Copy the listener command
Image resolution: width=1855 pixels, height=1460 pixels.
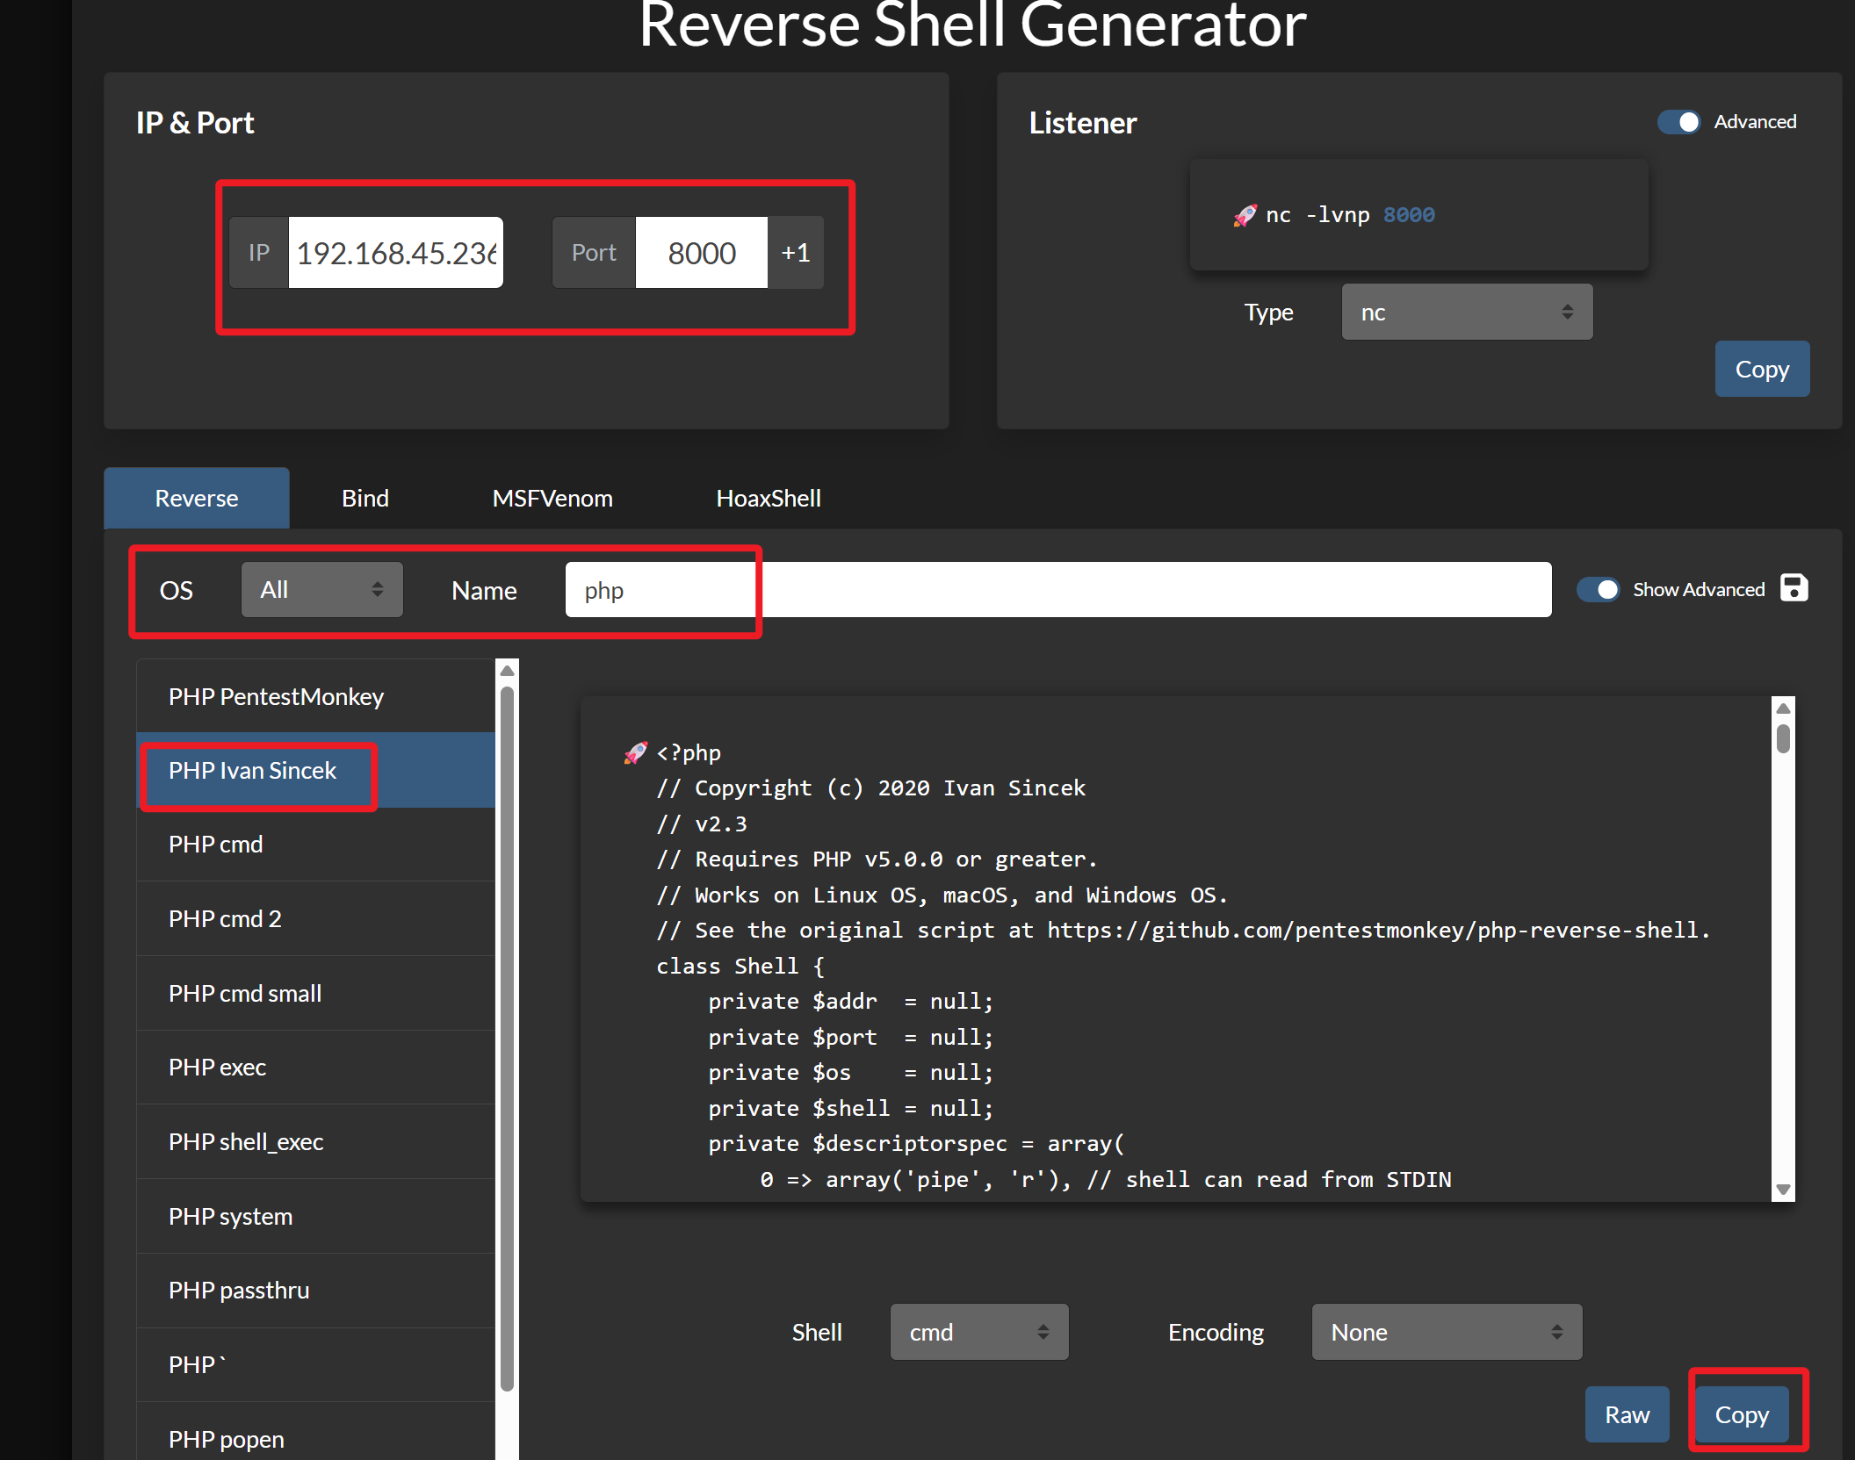point(1761,370)
